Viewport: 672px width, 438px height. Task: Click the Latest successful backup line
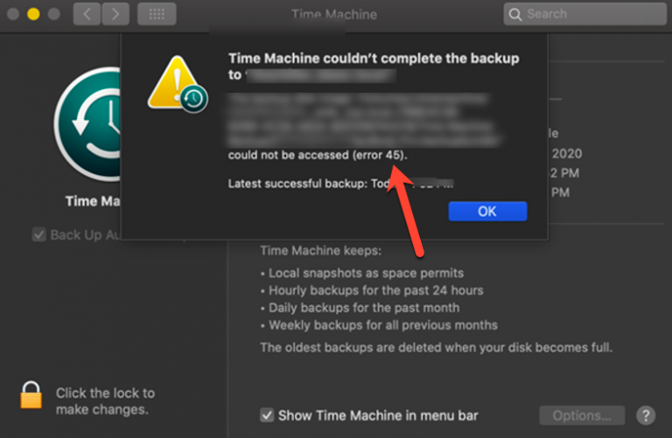click(340, 184)
